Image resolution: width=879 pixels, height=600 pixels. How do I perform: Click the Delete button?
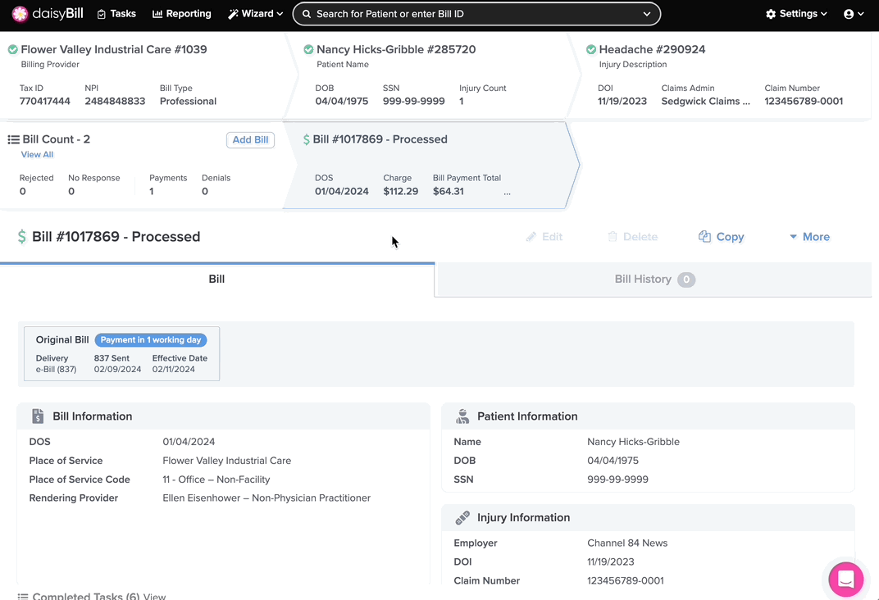click(x=633, y=237)
